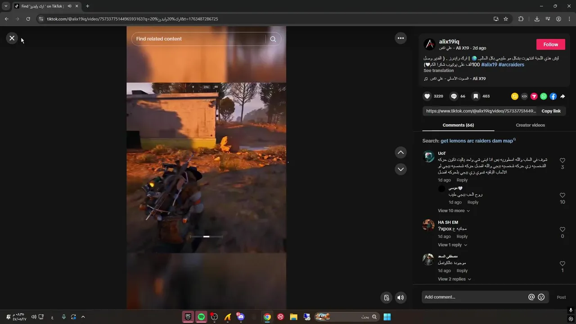Open a new browser tab
The width and height of the screenshot is (576, 324).
87,6
